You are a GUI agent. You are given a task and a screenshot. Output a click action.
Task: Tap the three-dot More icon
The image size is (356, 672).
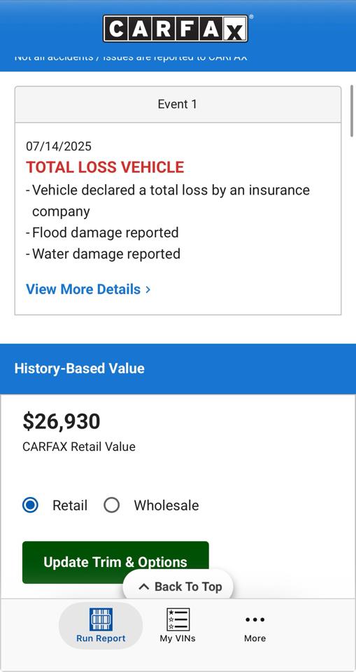click(x=255, y=619)
